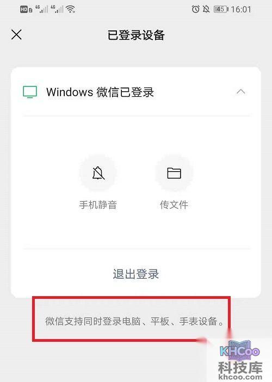Tap the 已登录设备 page title

pos(136,35)
